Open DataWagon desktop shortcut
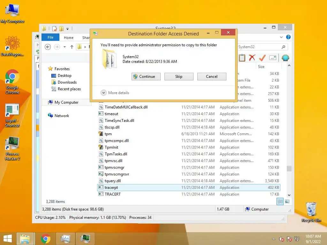Image resolution: width=327 pixels, height=245 pixels. tap(12, 46)
